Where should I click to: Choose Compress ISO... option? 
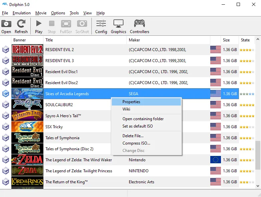[146, 143]
